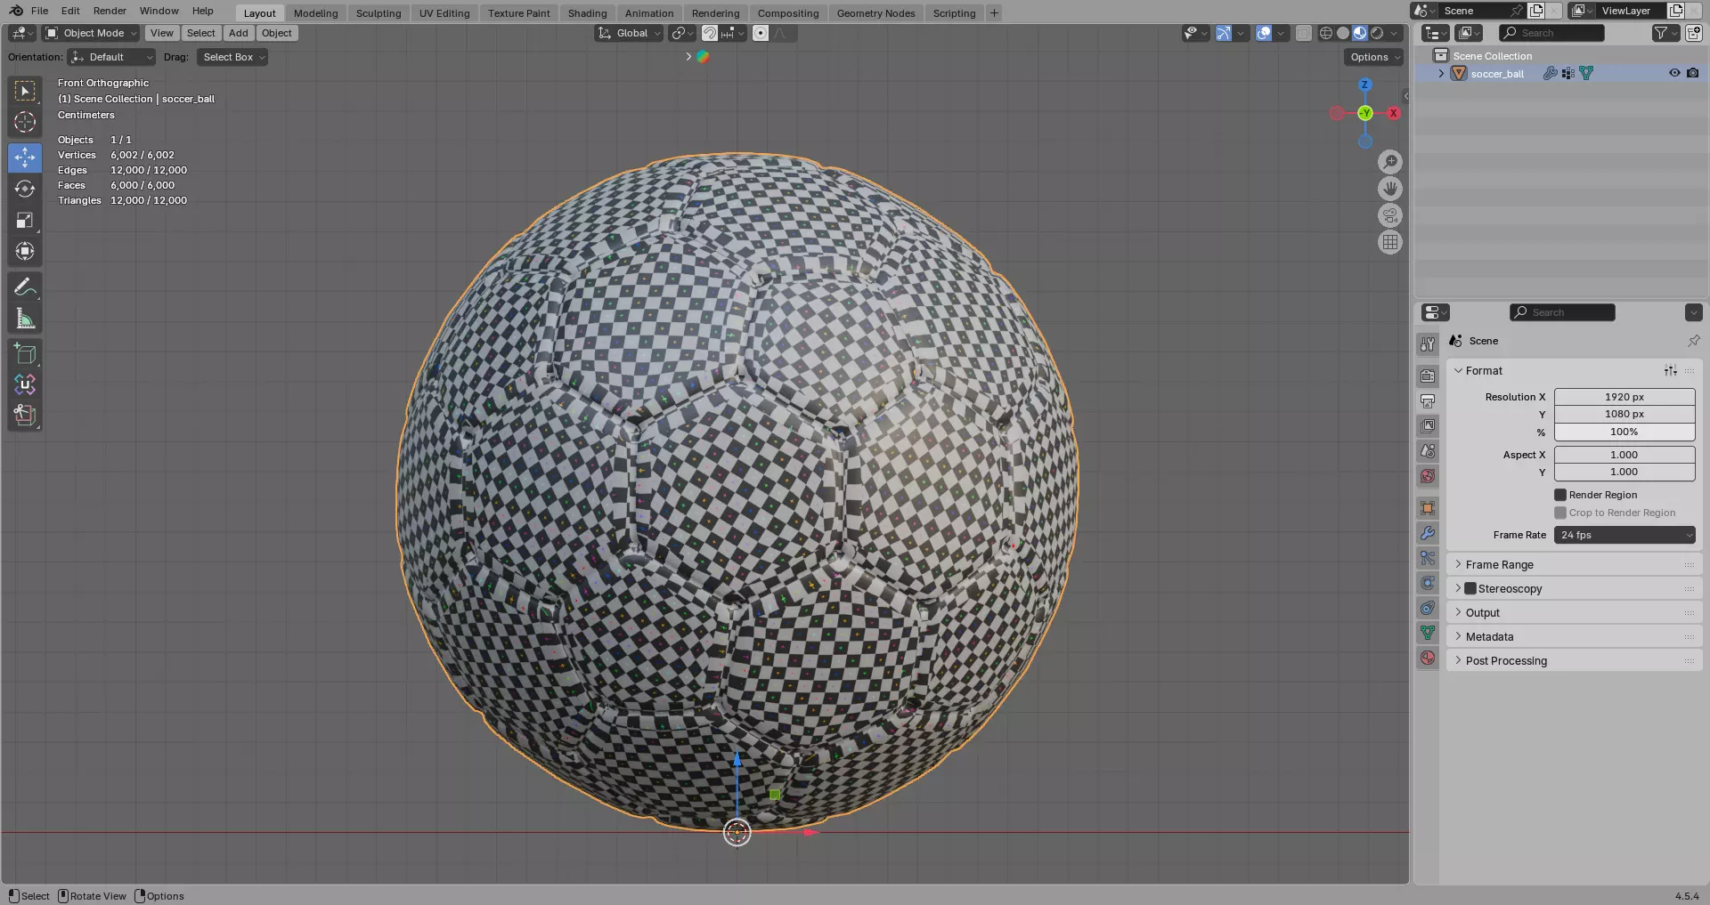Click the pan hand viewport gizmo
The height and width of the screenshot is (905, 1710).
point(1390,189)
